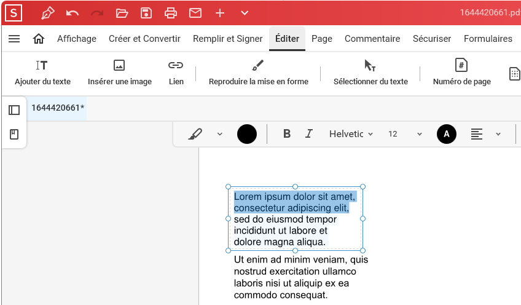Select the pen signing tool in title bar

[47, 13]
